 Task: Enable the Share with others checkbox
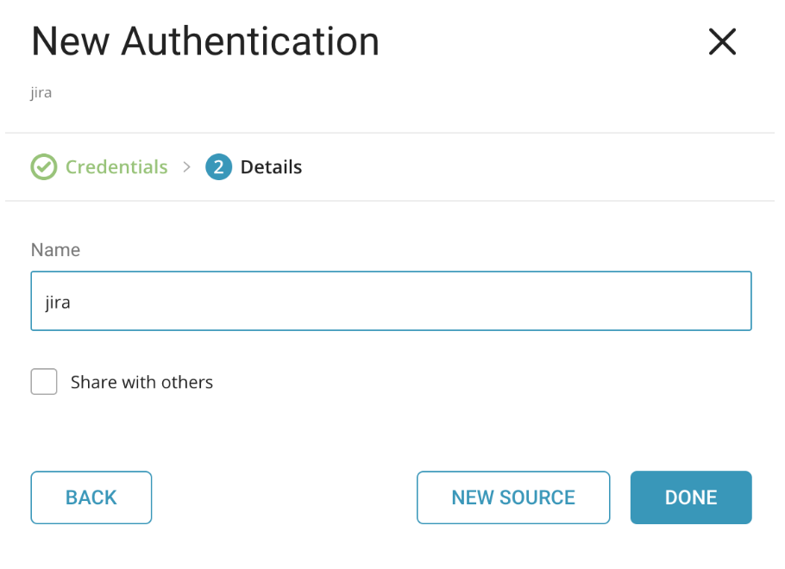44,382
